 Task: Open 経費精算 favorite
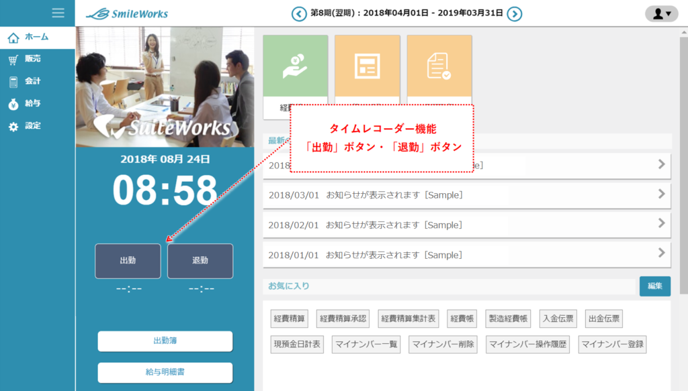click(x=289, y=319)
